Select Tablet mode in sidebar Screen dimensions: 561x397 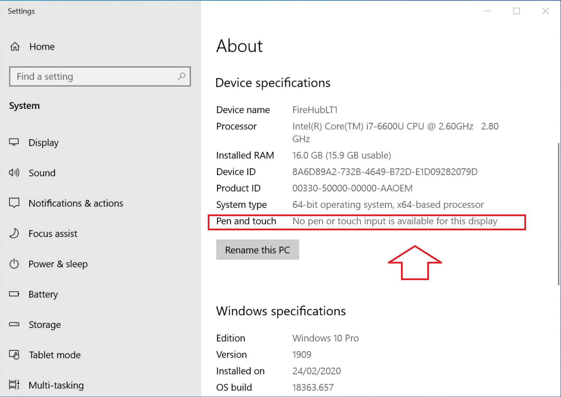click(x=55, y=355)
